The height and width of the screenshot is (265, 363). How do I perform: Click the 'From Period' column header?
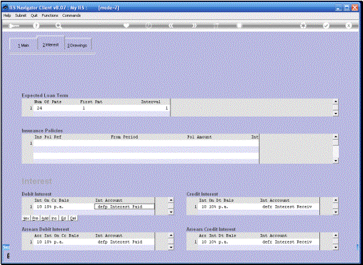coord(124,137)
